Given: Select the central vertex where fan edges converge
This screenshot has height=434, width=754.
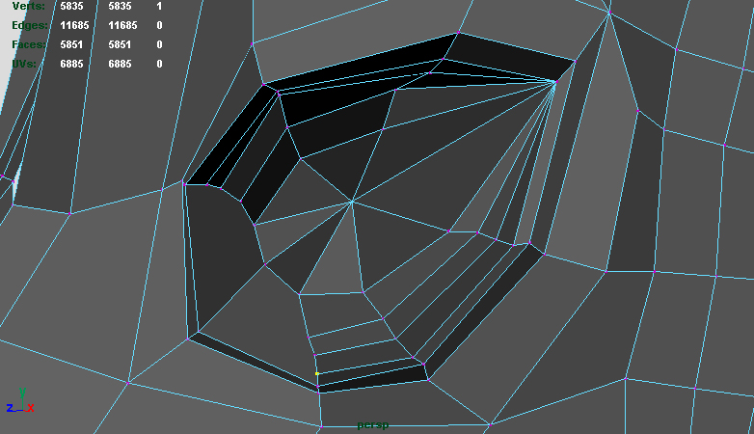Looking at the screenshot, I should click(x=352, y=202).
